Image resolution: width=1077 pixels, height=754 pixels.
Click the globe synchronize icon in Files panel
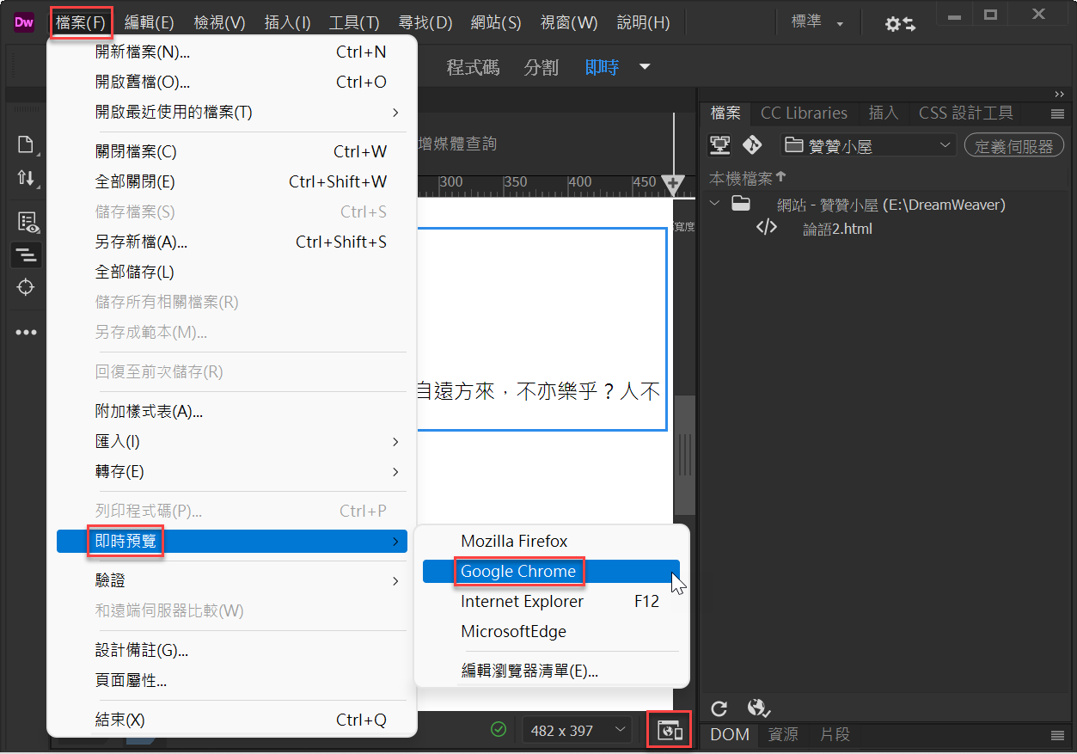757,708
